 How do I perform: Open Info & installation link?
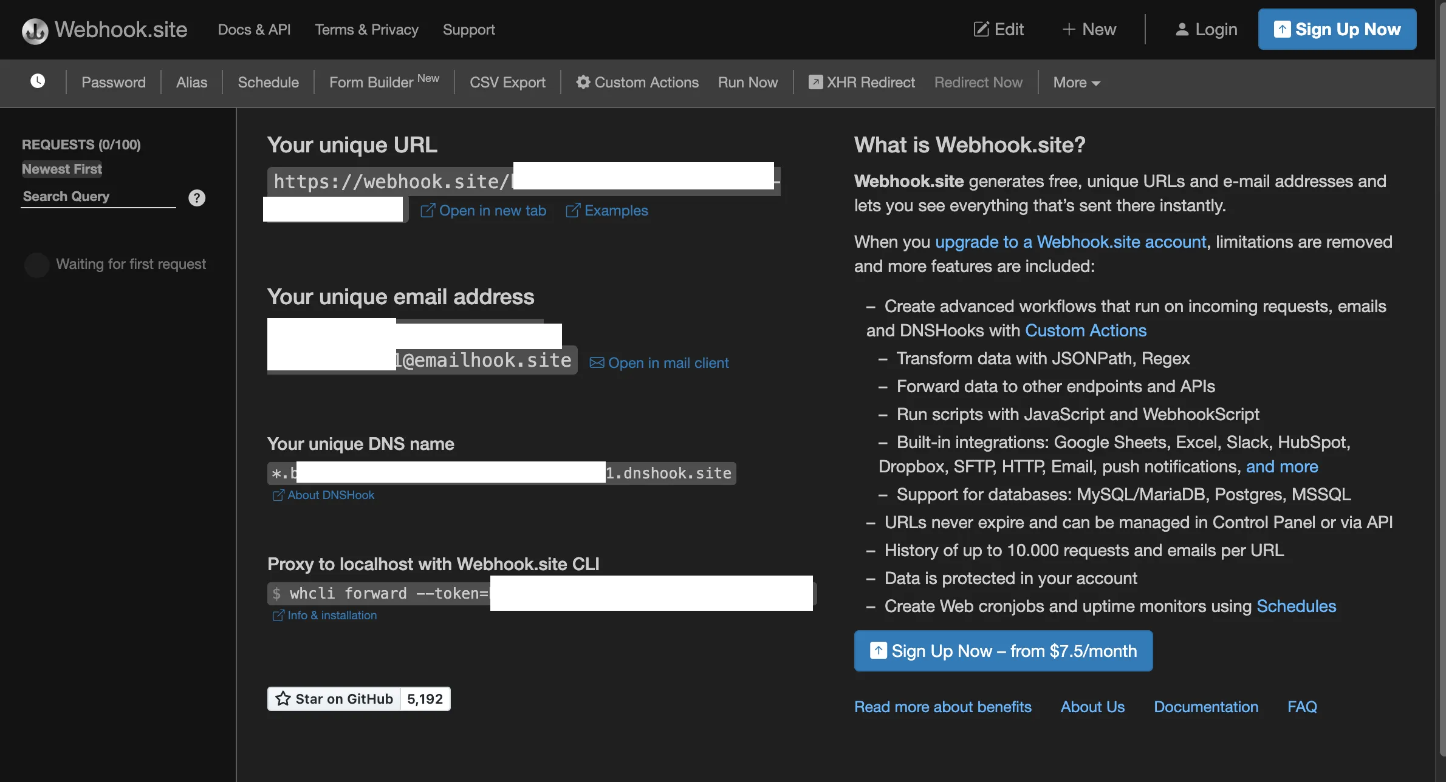click(x=324, y=616)
